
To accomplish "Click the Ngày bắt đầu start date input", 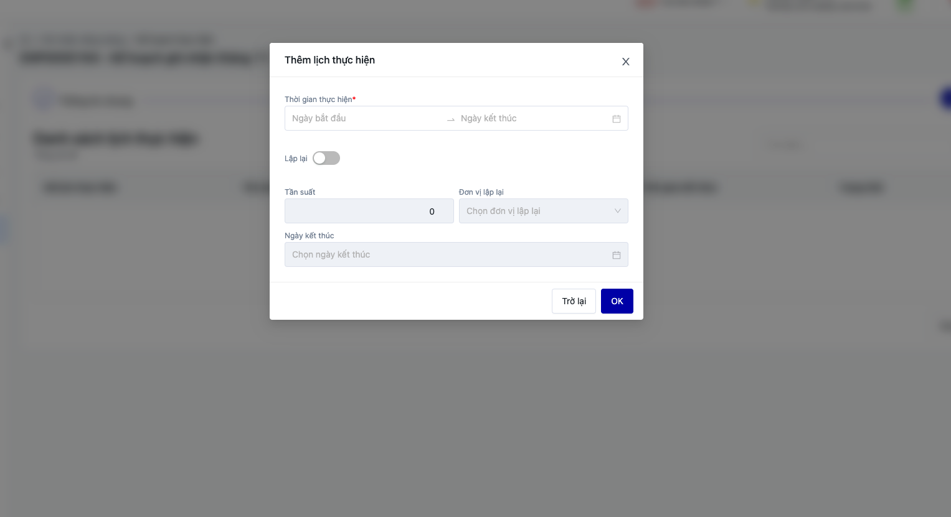I will pyautogui.click(x=364, y=118).
